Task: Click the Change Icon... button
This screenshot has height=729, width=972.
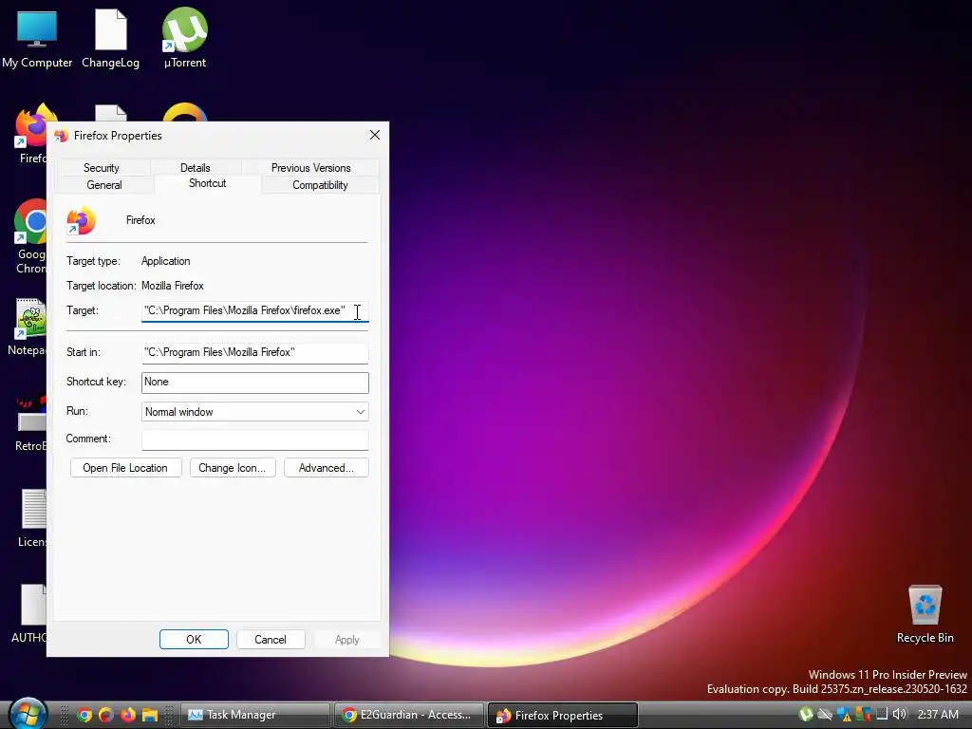Action: point(232,468)
